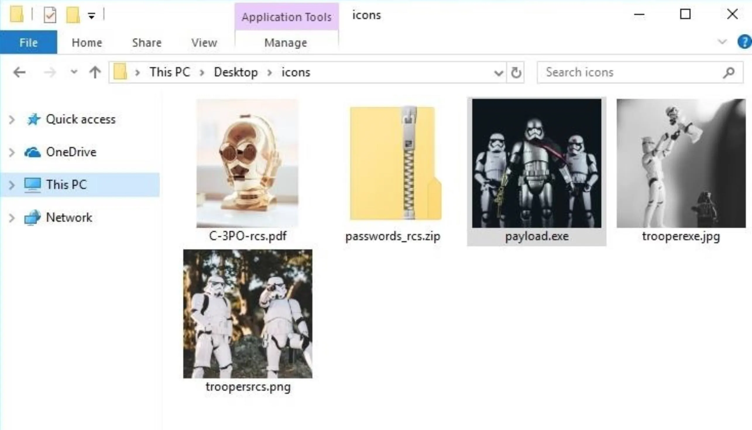Click the C-3PO-rcs.pdf file name
The width and height of the screenshot is (752, 430).
(248, 236)
